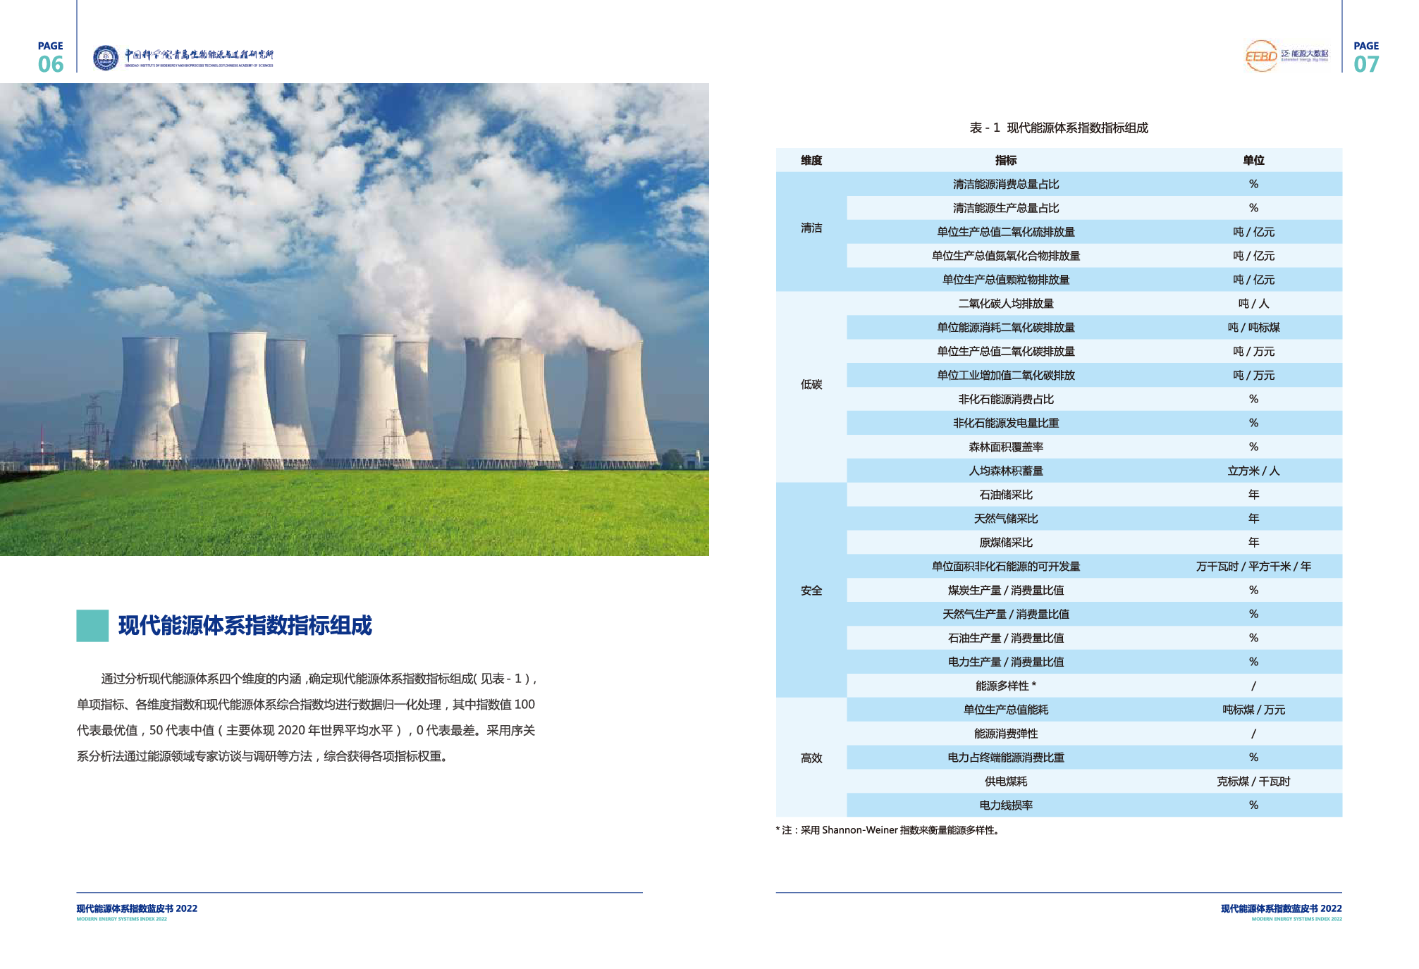Click the row 石油储采比
This screenshot has height=969, width=1419.
tap(1094, 495)
